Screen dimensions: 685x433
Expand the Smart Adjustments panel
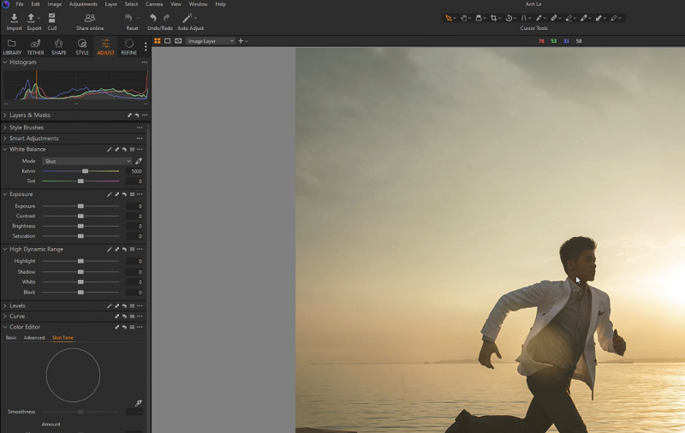pos(5,139)
